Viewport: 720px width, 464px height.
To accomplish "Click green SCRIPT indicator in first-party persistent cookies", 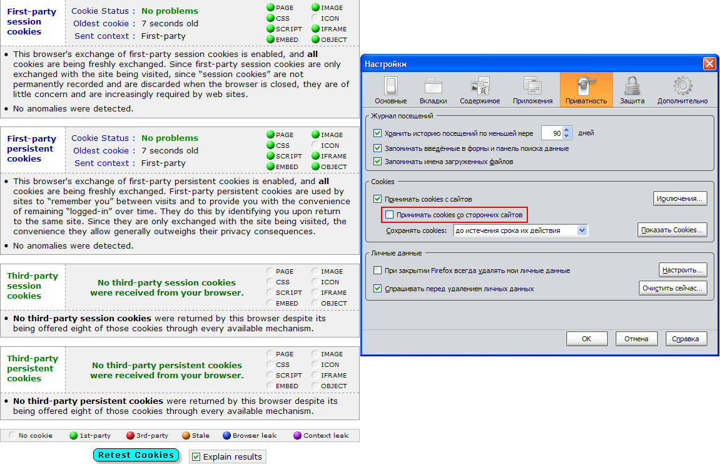I will click(x=270, y=156).
